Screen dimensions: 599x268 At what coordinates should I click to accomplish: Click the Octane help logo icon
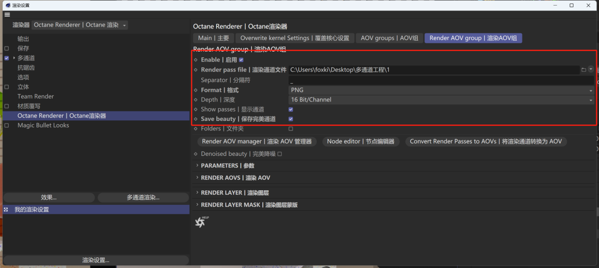point(201,222)
